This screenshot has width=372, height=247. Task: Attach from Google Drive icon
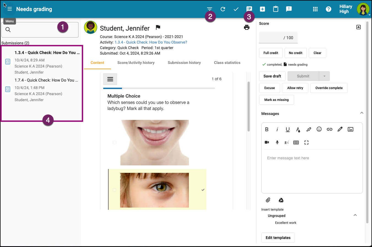point(281,200)
